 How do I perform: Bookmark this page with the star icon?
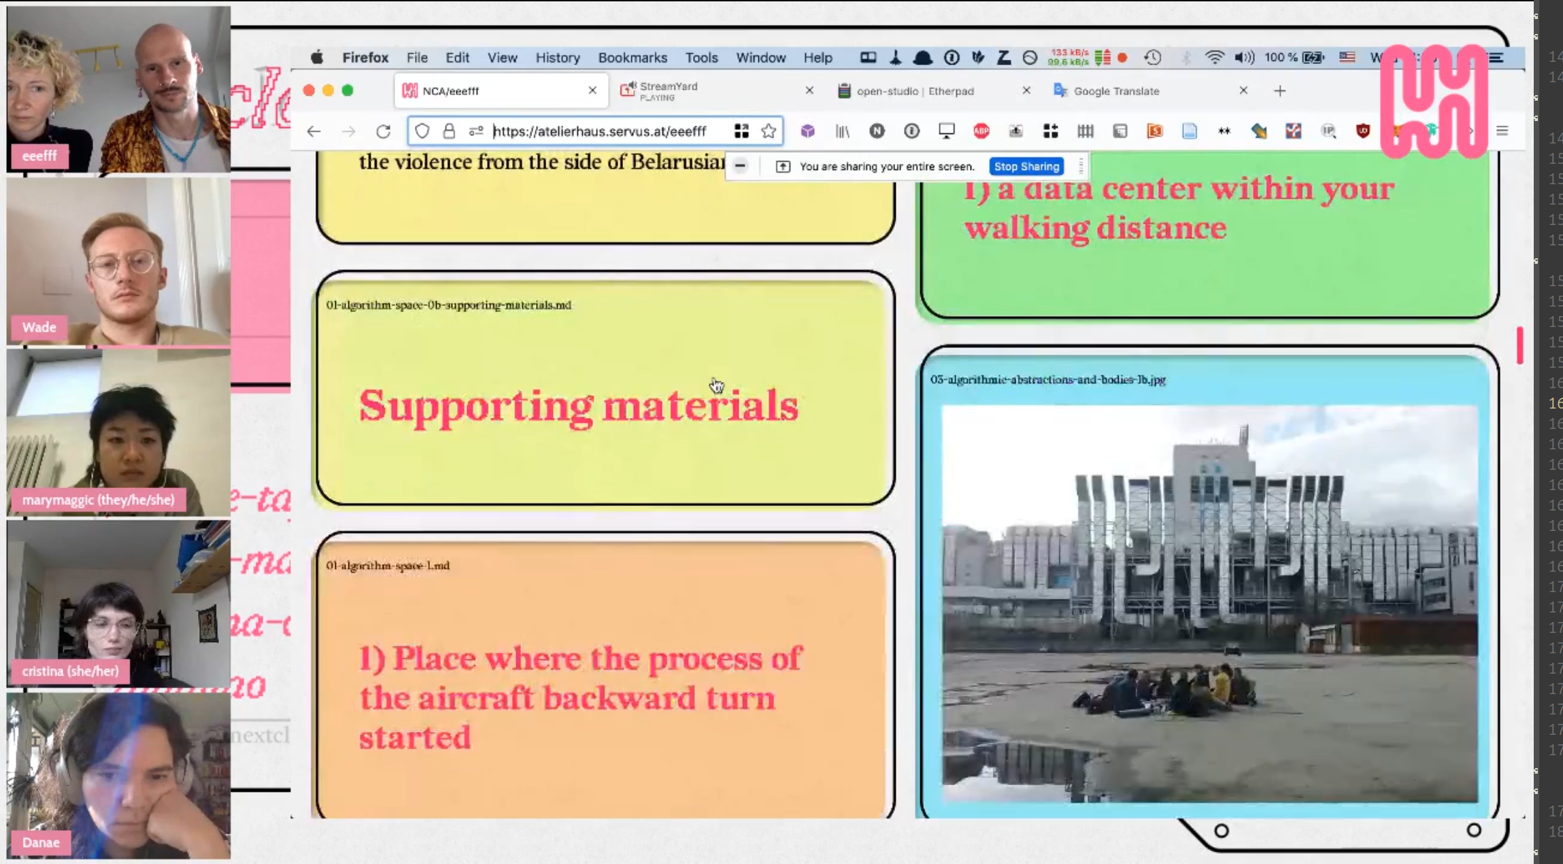(x=769, y=131)
